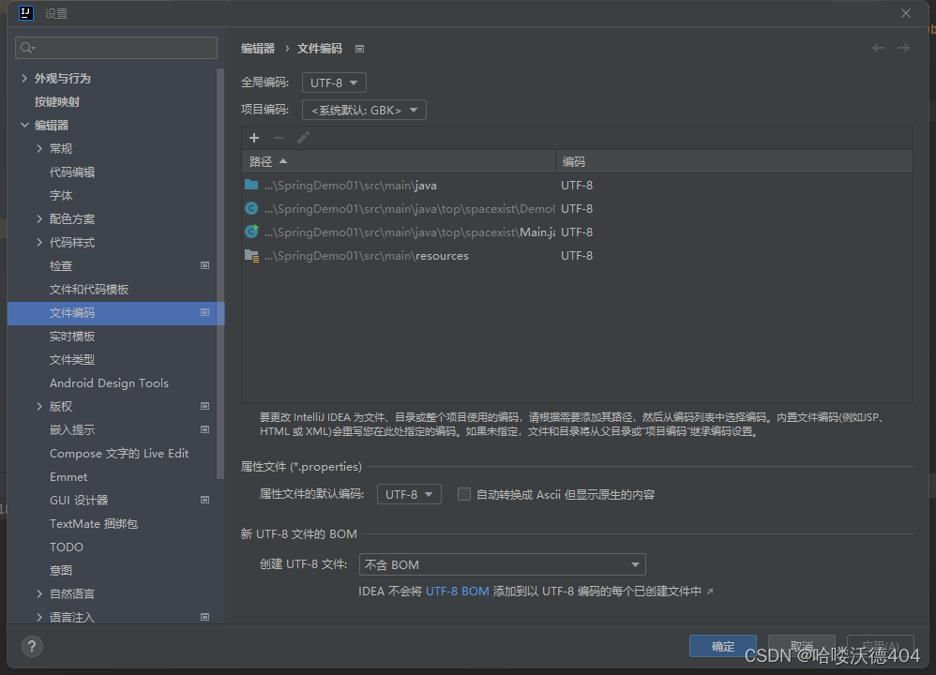The image size is (936, 675).
Task: Expand the 版权 tree node
Action: click(x=39, y=407)
